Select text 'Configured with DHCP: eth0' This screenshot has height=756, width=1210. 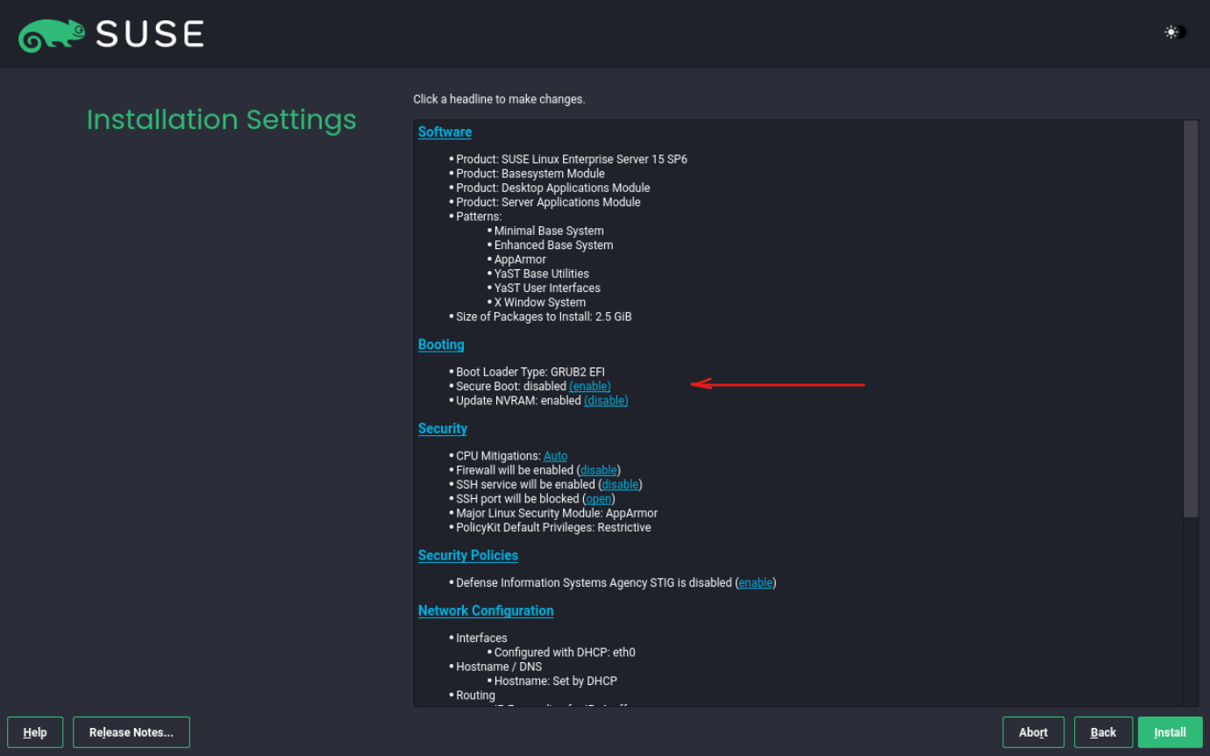(565, 653)
